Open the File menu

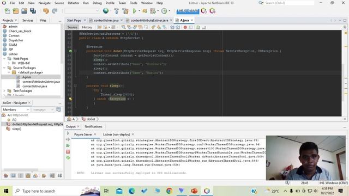[13, 3]
